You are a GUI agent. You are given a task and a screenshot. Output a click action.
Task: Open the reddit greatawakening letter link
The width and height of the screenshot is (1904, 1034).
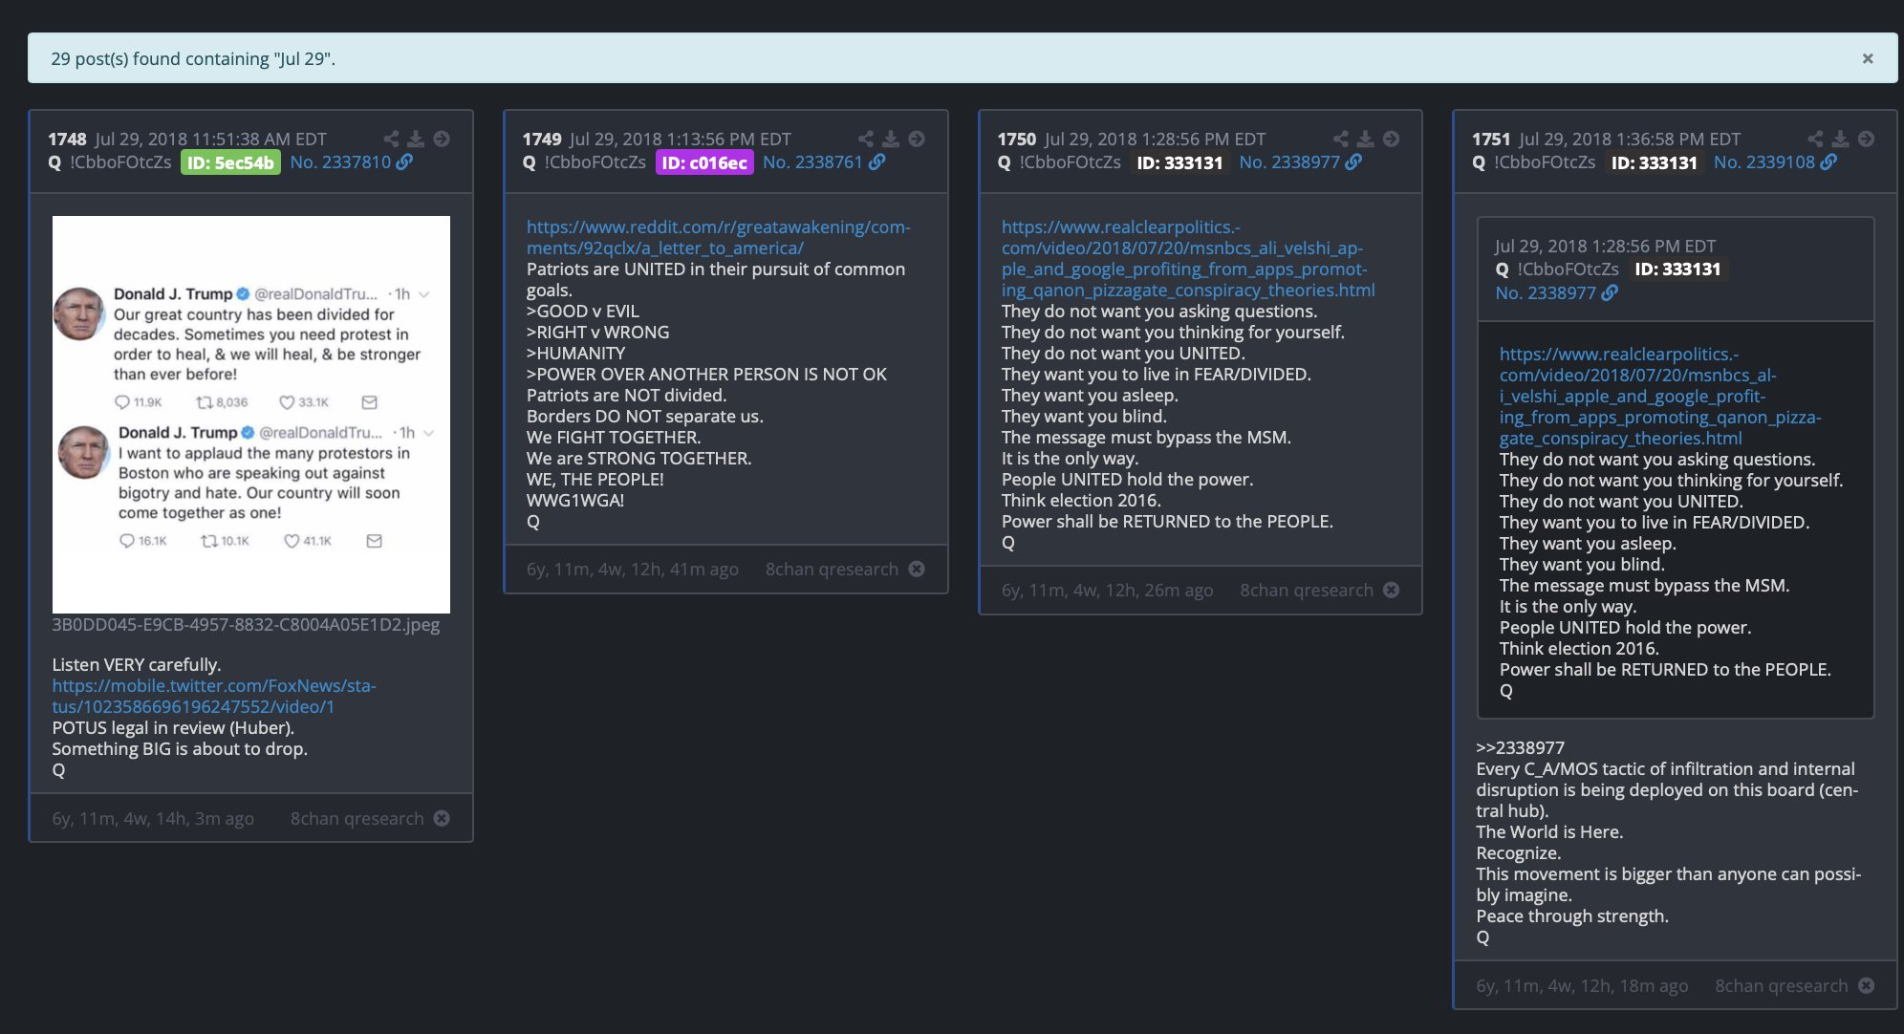tap(718, 237)
